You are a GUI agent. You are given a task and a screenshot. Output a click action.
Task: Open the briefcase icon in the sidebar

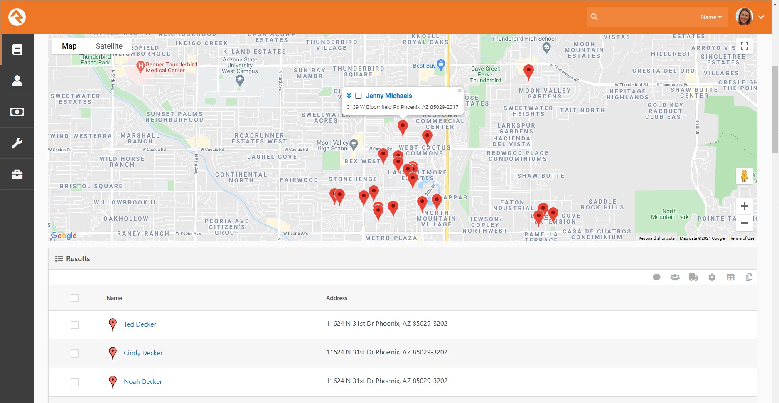click(x=17, y=174)
